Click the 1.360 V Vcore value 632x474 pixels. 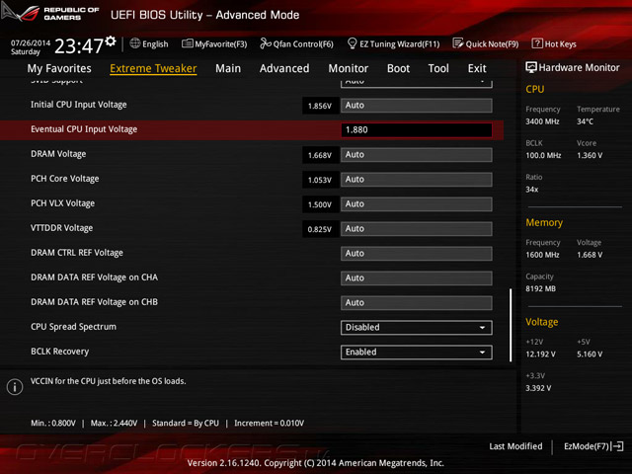(590, 155)
